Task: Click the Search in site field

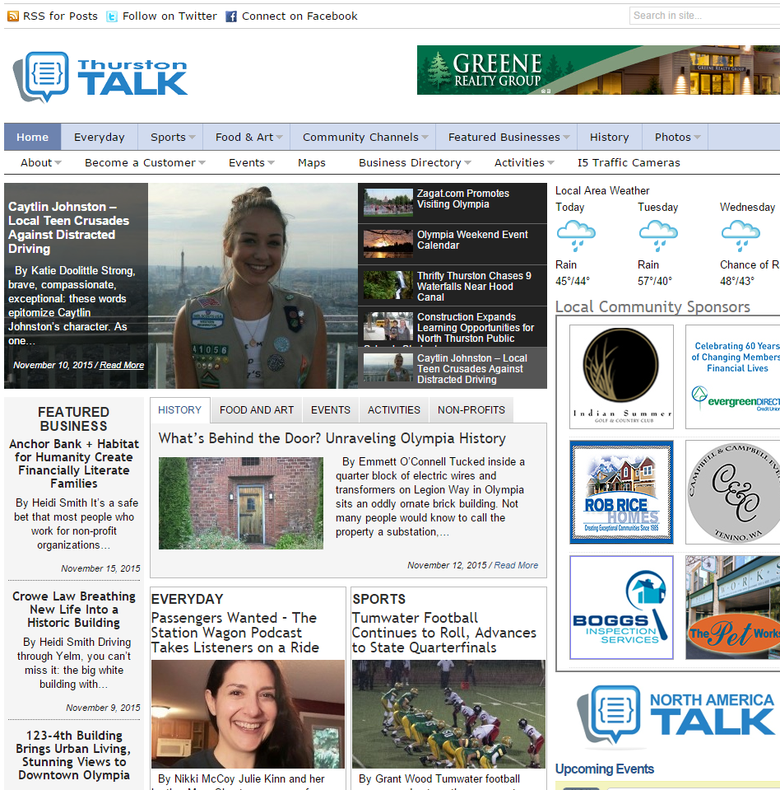Action: tap(704, 16)
